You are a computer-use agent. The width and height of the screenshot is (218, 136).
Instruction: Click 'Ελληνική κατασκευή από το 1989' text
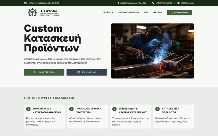44,3
